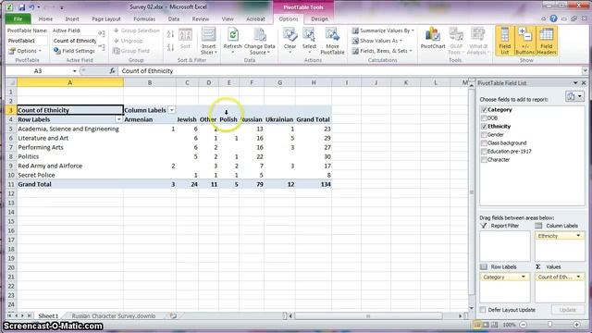Viewport: 592px width, 333px height.
Task: Uncheck the Ethnicity field
Action: click(x=484, y=126)
